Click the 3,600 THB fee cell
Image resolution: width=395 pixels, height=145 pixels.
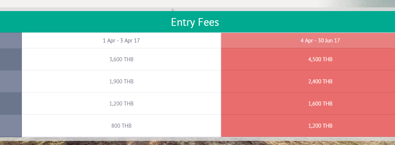click(x=121, y=59)
